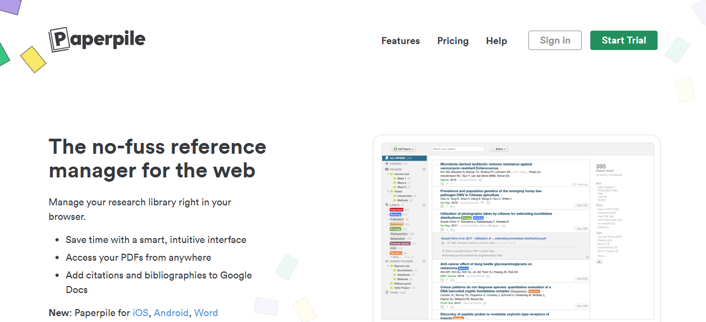Select the red Important label
The image size is (706, 322).
pos(397,210)
